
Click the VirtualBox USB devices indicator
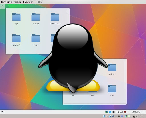110,116
